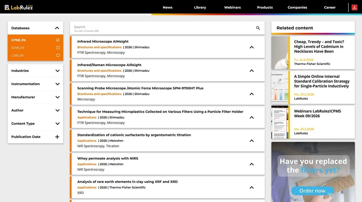The image size is (362, 202).
Task: Uncheck the ICPMS_EN database checkbox
Action: pos(58,40)
